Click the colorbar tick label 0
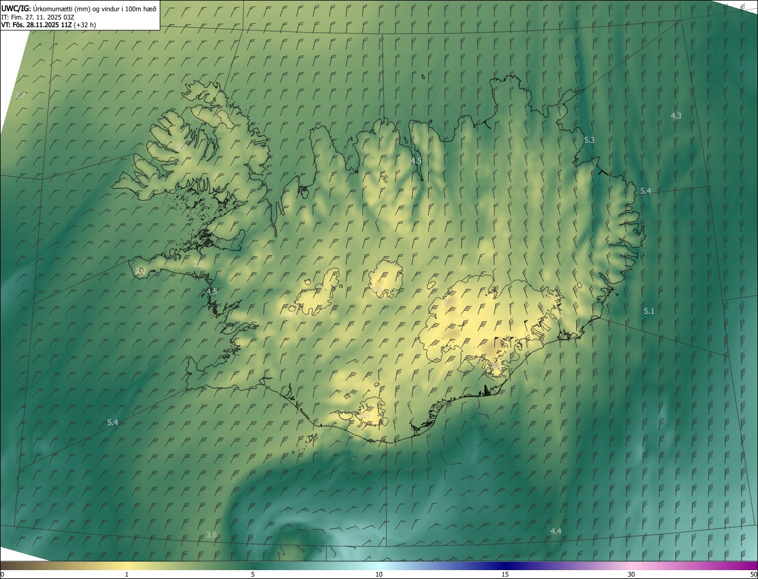Viewport: 758px width, 579px height. [x=2, y=574]
